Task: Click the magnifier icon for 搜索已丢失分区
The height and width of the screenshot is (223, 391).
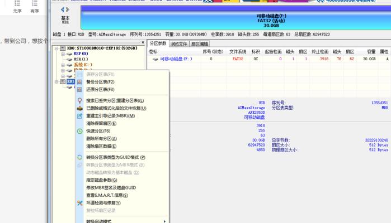Action: click(x=79, y=101)
